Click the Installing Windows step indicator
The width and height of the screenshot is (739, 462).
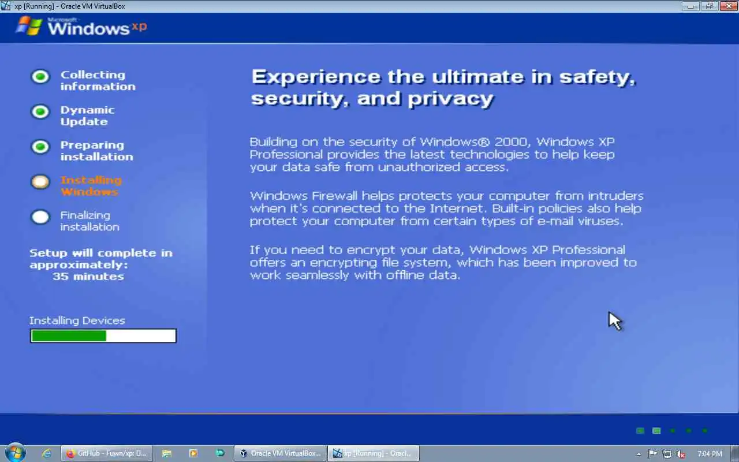click(40, 182)
